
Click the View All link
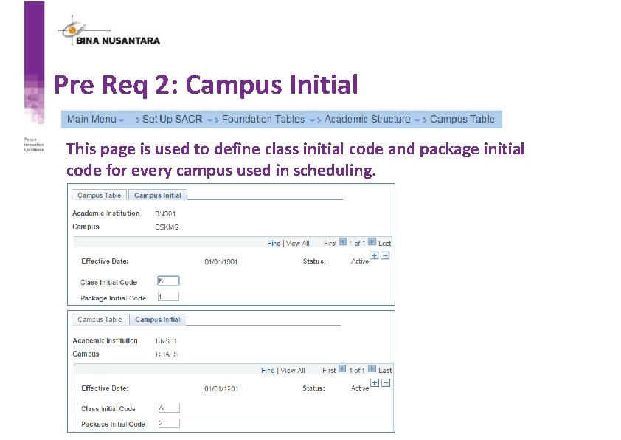point(298,242)
